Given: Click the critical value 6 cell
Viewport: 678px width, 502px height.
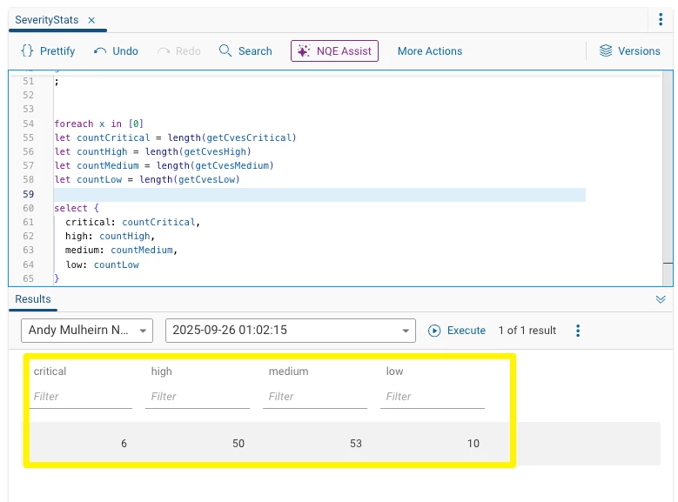Looking at the screenshot, I should (x=124, y=443).
